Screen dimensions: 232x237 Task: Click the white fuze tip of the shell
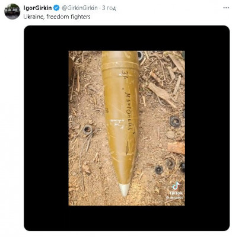pyautogui.click(x=125, y=189)
